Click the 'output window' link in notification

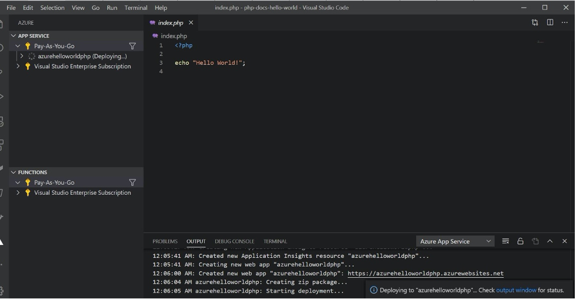click(516, 290)
